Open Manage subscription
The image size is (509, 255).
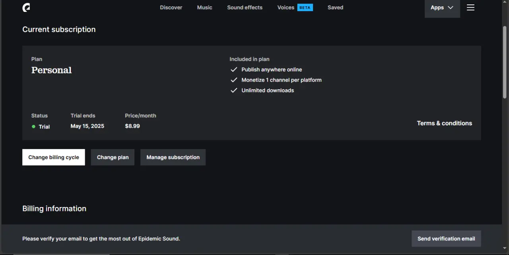[173, 157]
